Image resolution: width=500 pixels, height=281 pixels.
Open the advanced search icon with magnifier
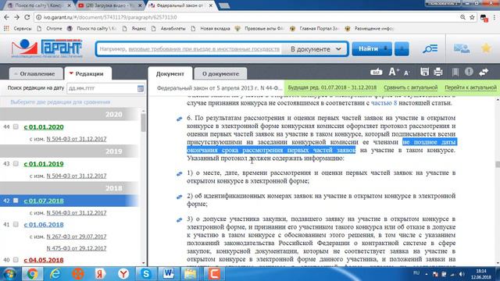click(x=430, y=49)
